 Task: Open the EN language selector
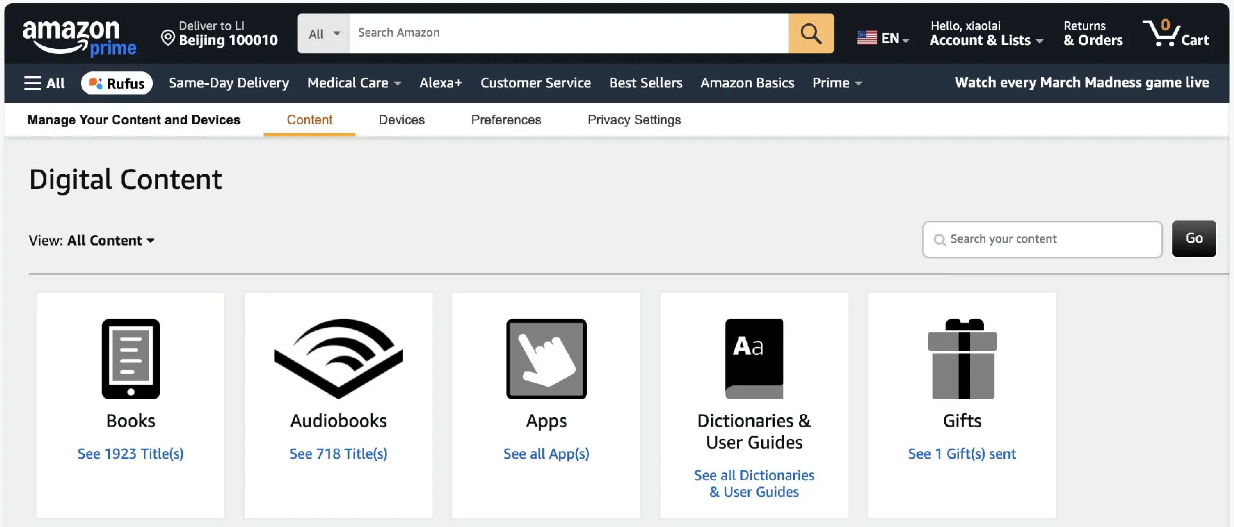pos(883,39)
